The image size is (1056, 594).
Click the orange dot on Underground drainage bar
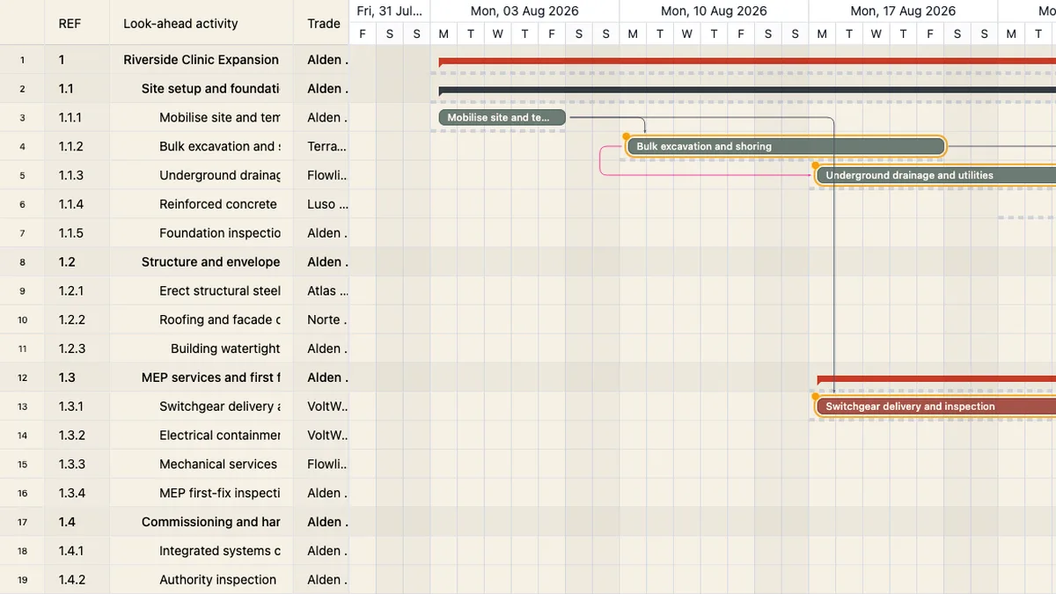(x=816, y=165)
